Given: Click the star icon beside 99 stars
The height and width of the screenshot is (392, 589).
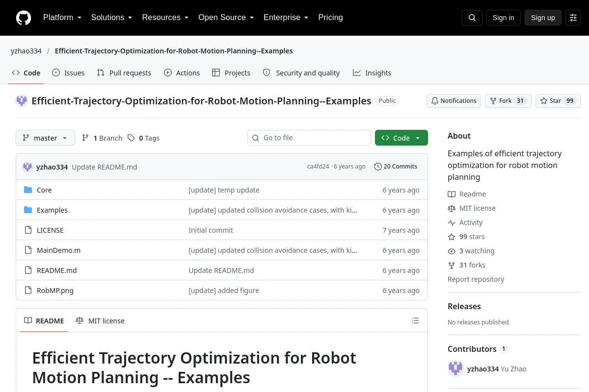Looking at the screenshot, I should (452, 237).
